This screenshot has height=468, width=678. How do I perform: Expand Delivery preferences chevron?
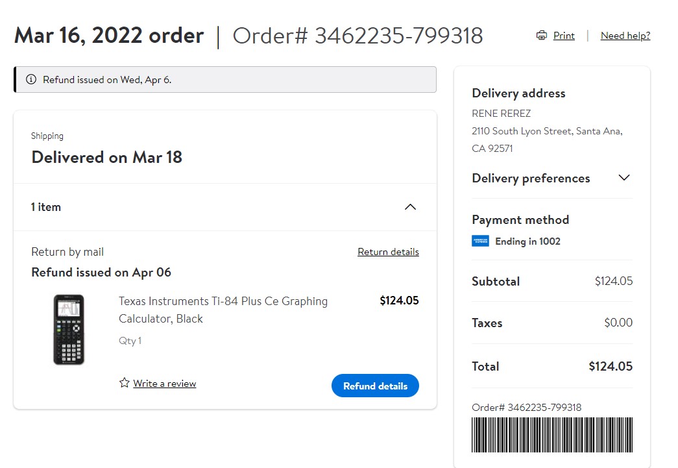coord(624,178)
